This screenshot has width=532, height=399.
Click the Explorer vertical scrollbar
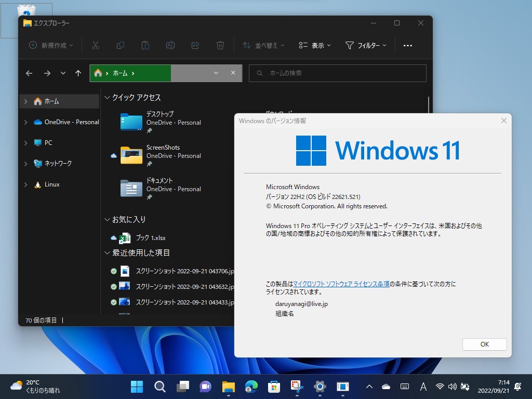coord(429,104)
